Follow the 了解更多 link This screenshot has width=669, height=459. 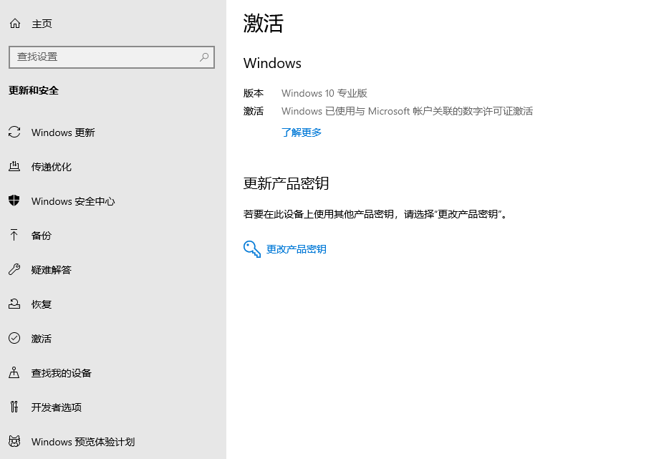(x=302, y=132)
